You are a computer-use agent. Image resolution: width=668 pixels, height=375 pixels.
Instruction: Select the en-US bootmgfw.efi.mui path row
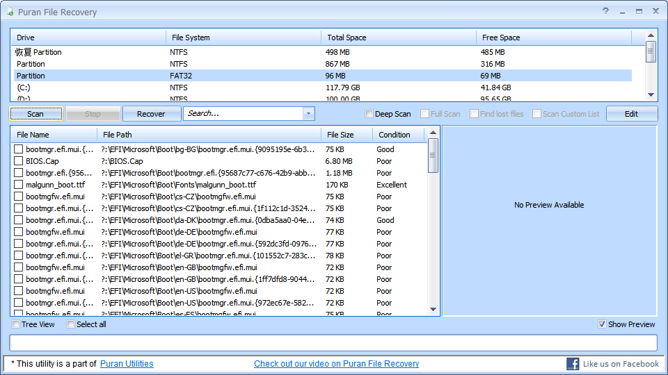180,291
